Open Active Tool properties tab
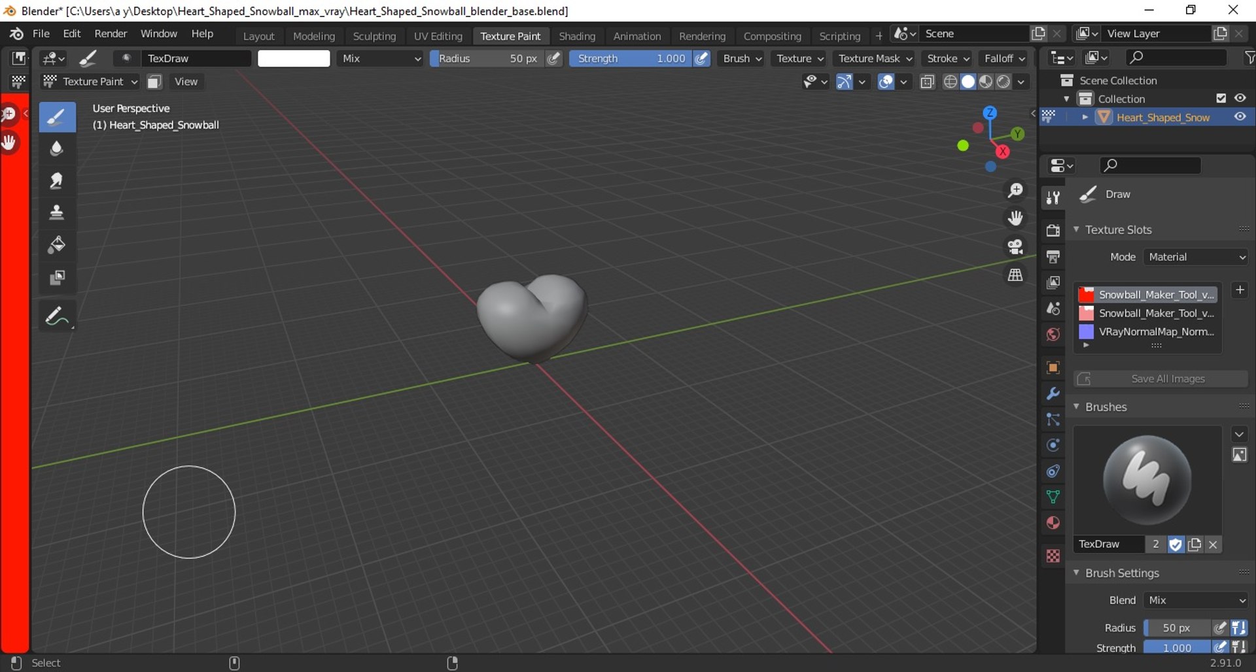Viewport: 1256px width, 672px height. click(1053, 197)
